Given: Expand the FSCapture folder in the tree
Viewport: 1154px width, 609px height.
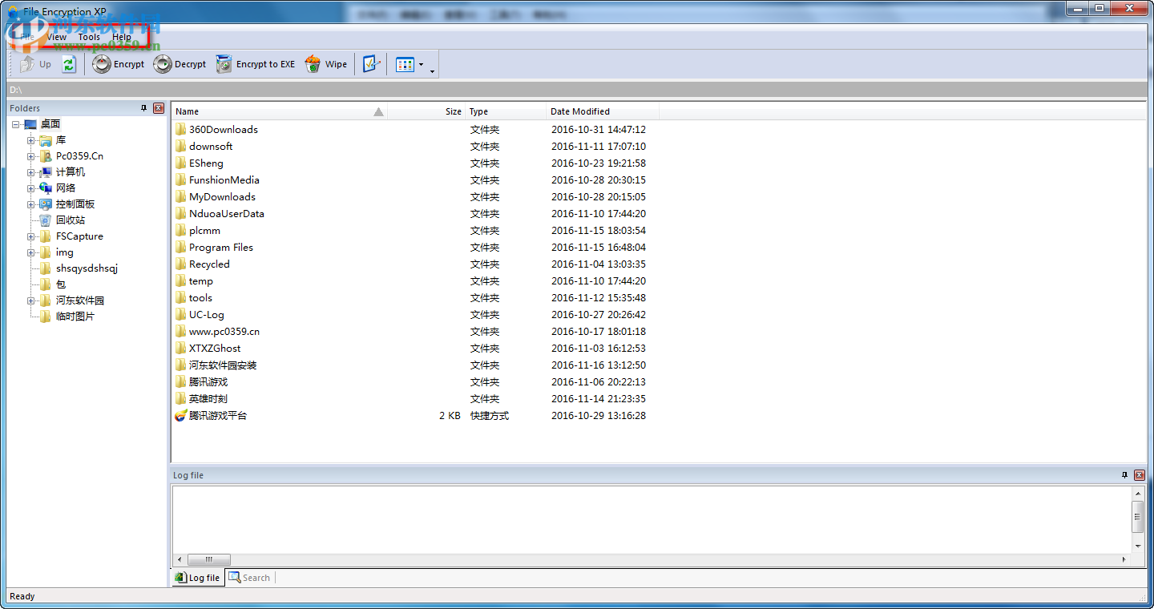Looking at the screenshot, I should pos(30,236).
